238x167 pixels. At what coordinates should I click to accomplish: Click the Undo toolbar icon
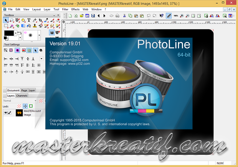click(149, 16)
